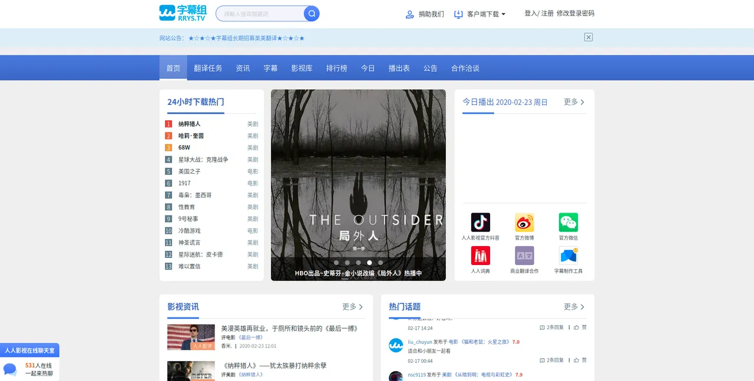Open the 资讯 menu item
This screenshot has width=754, height=381.
tap(243, 68)
